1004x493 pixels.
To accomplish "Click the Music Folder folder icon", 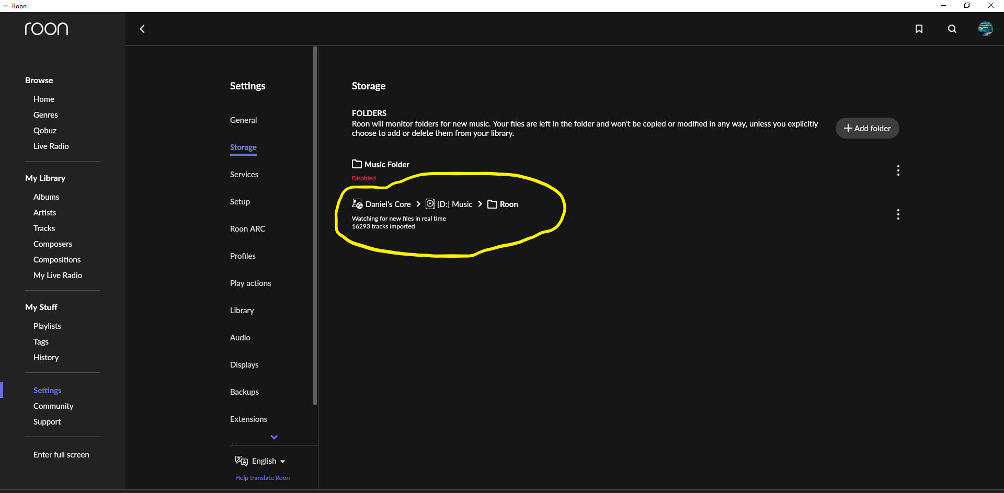I will [x=357, y=164].
